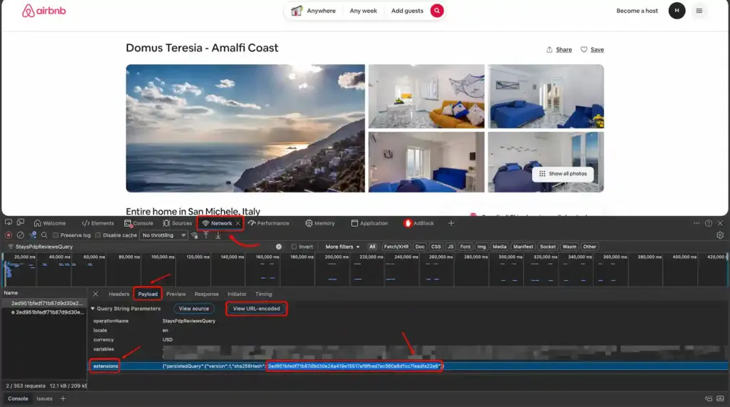Screen dimensions: 730x407
Task: Switch to the Welcome tab
Action: [50, 223]
